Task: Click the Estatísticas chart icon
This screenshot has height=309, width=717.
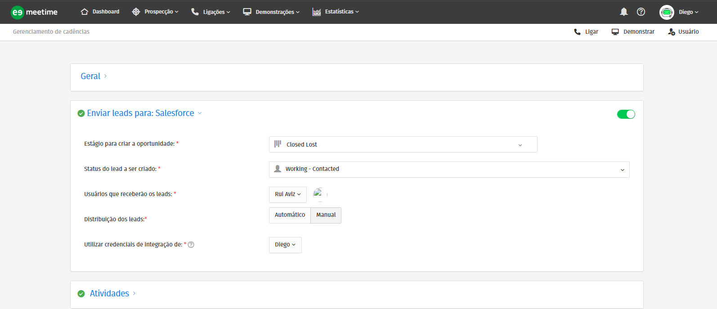Action: click(317, 12)
